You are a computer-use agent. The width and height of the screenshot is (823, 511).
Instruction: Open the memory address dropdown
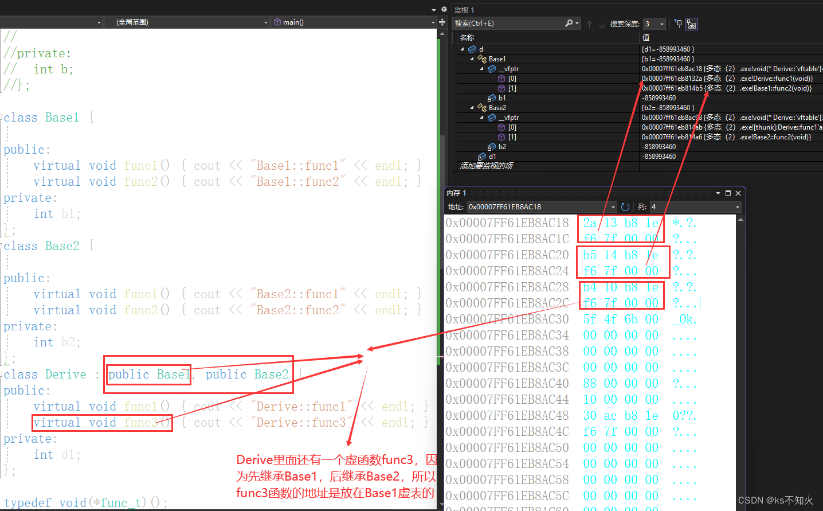613,207
